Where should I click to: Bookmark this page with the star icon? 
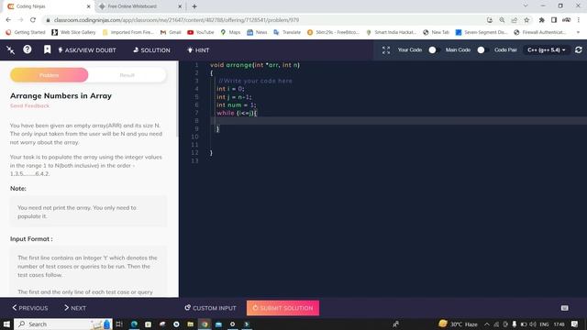(526, 20)
